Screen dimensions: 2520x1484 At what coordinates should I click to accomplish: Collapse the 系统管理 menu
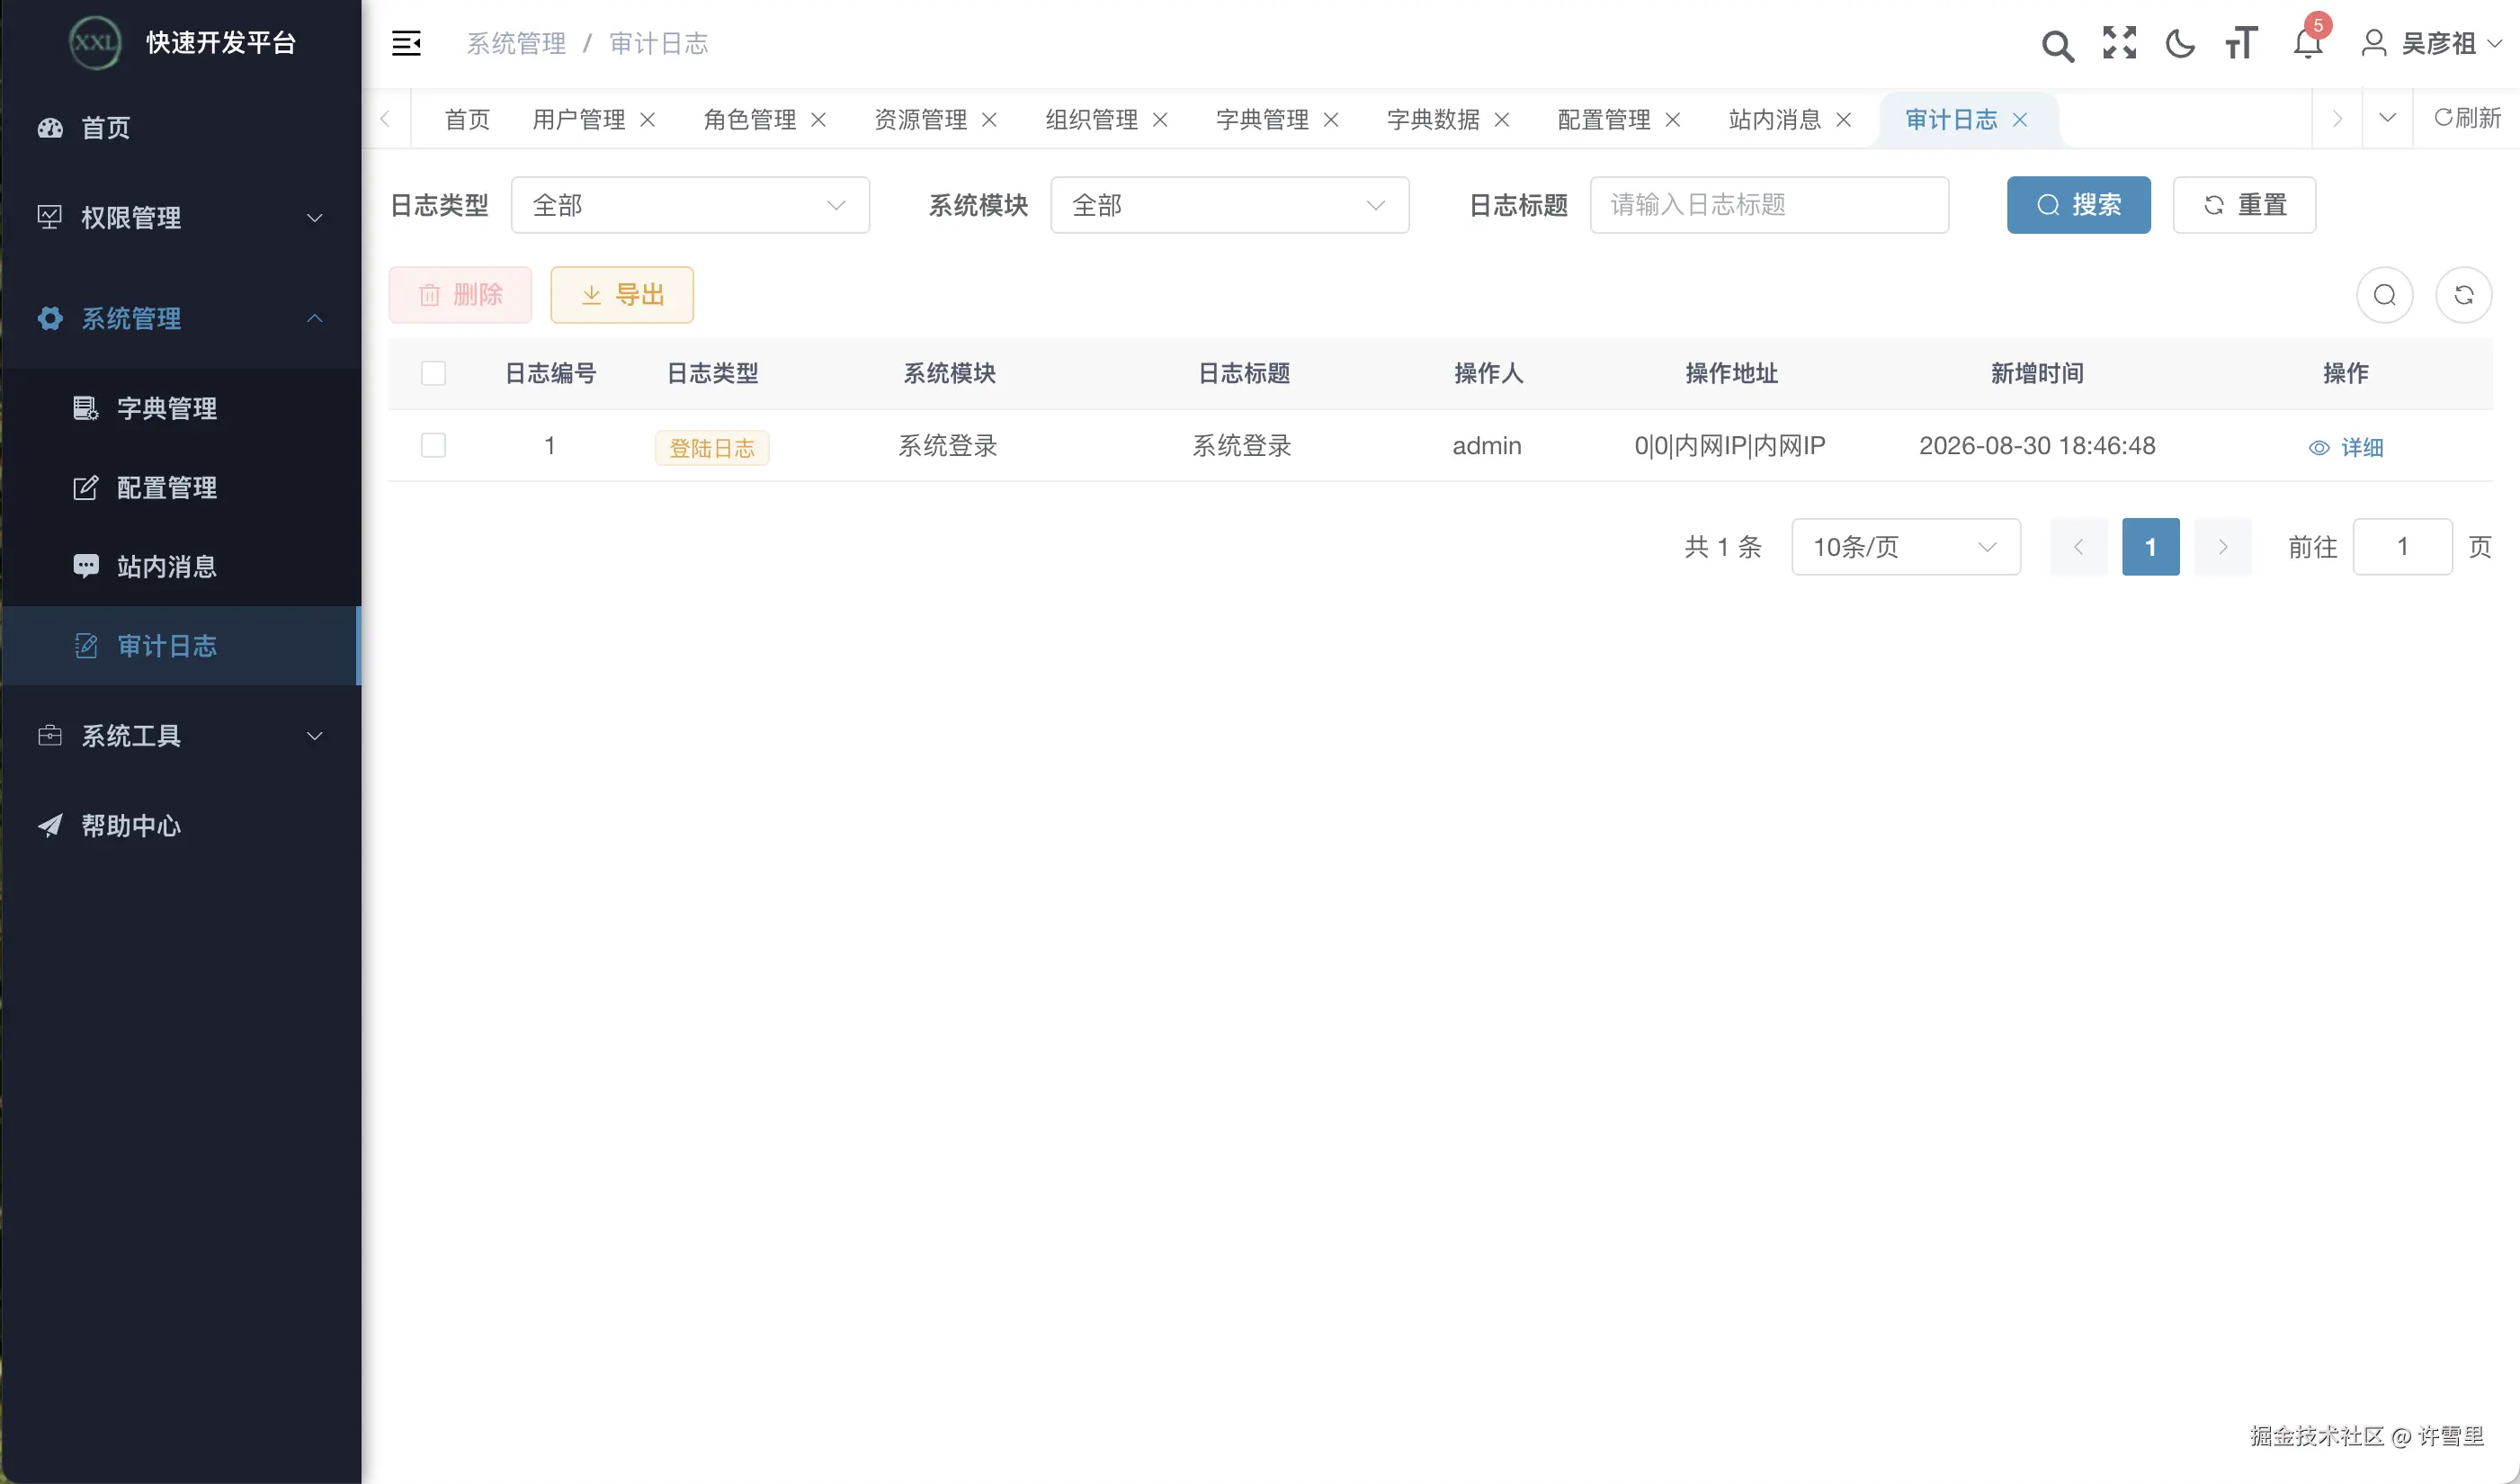[x=181, y=319]
